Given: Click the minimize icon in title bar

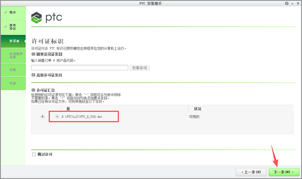Looking at the screenshot, I should point(292,3).
